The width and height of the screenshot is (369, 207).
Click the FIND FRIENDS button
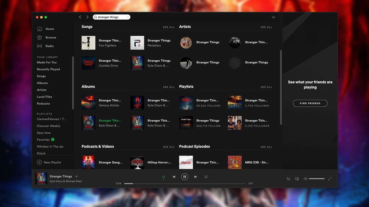click(310, 103)
